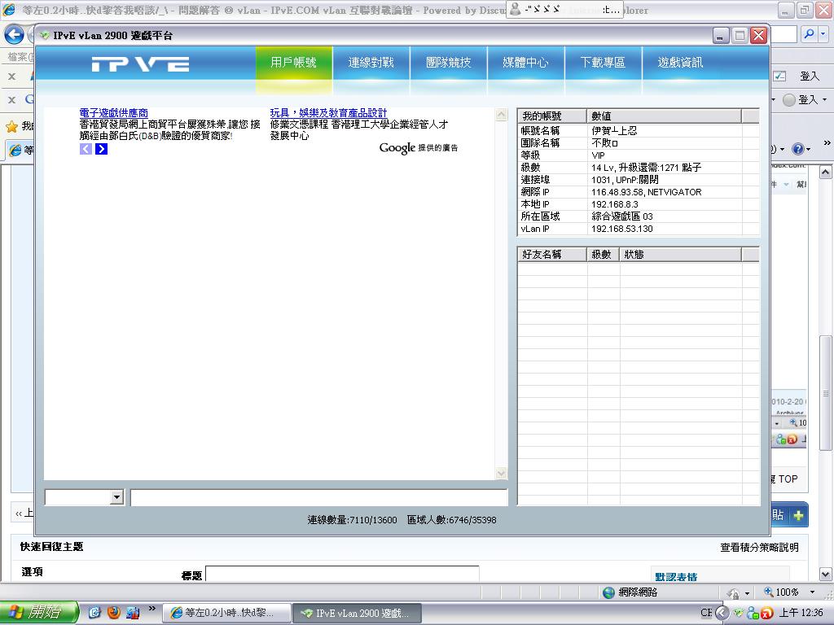This screenshot has width=834, height=625.
Task: Click the 數值 column header
Action: pos(664,116)
